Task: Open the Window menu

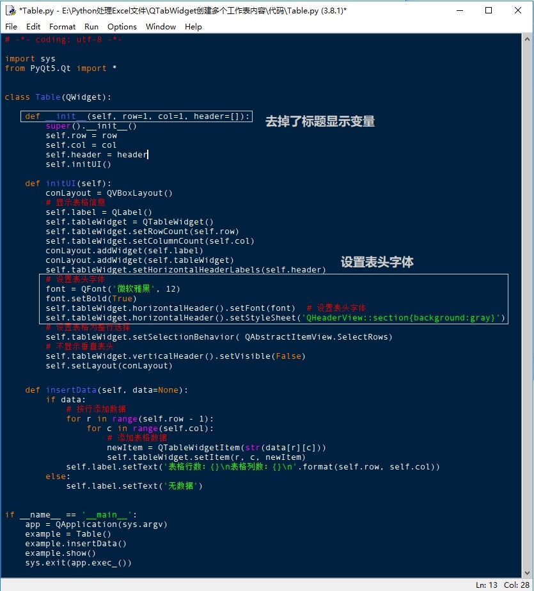Action: [161, 27]
